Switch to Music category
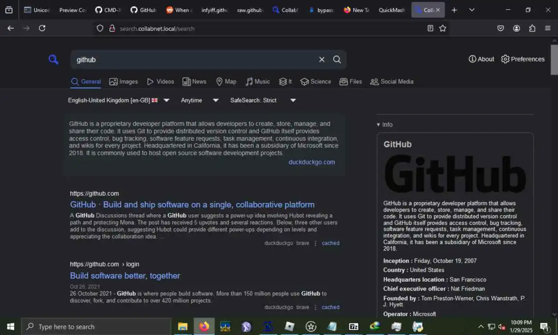This screenshot has height=335, width=558. [x=258, y=82]
